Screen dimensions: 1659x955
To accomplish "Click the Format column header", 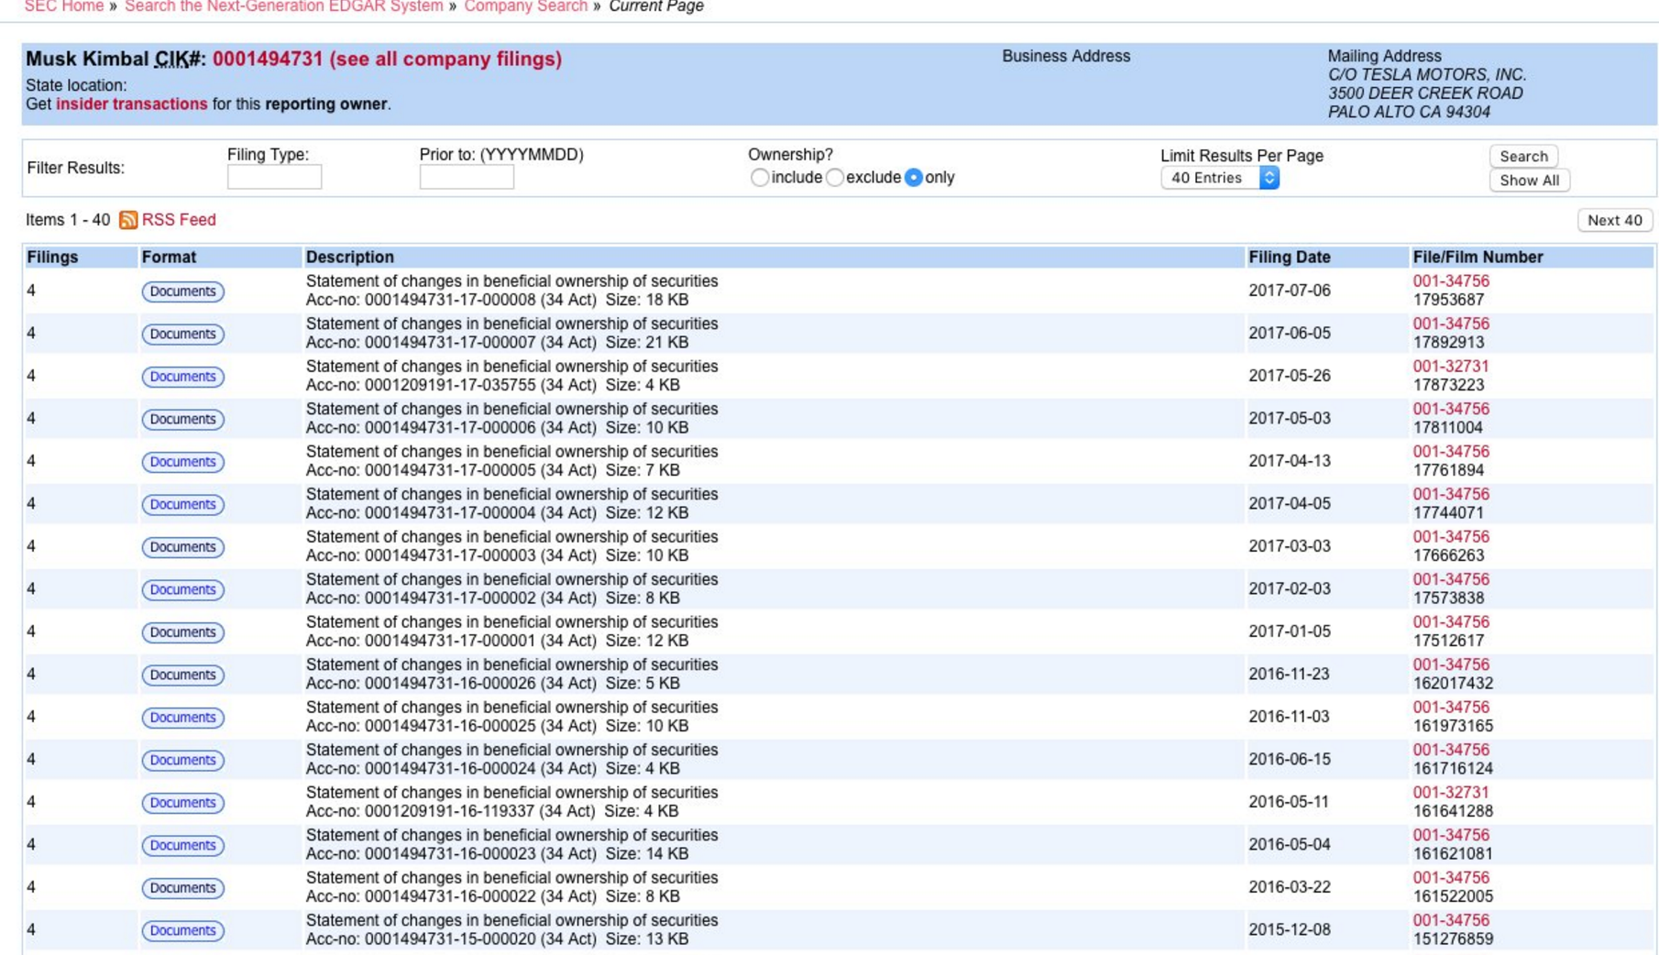I will pyautogui.click(x=169, y=258).
